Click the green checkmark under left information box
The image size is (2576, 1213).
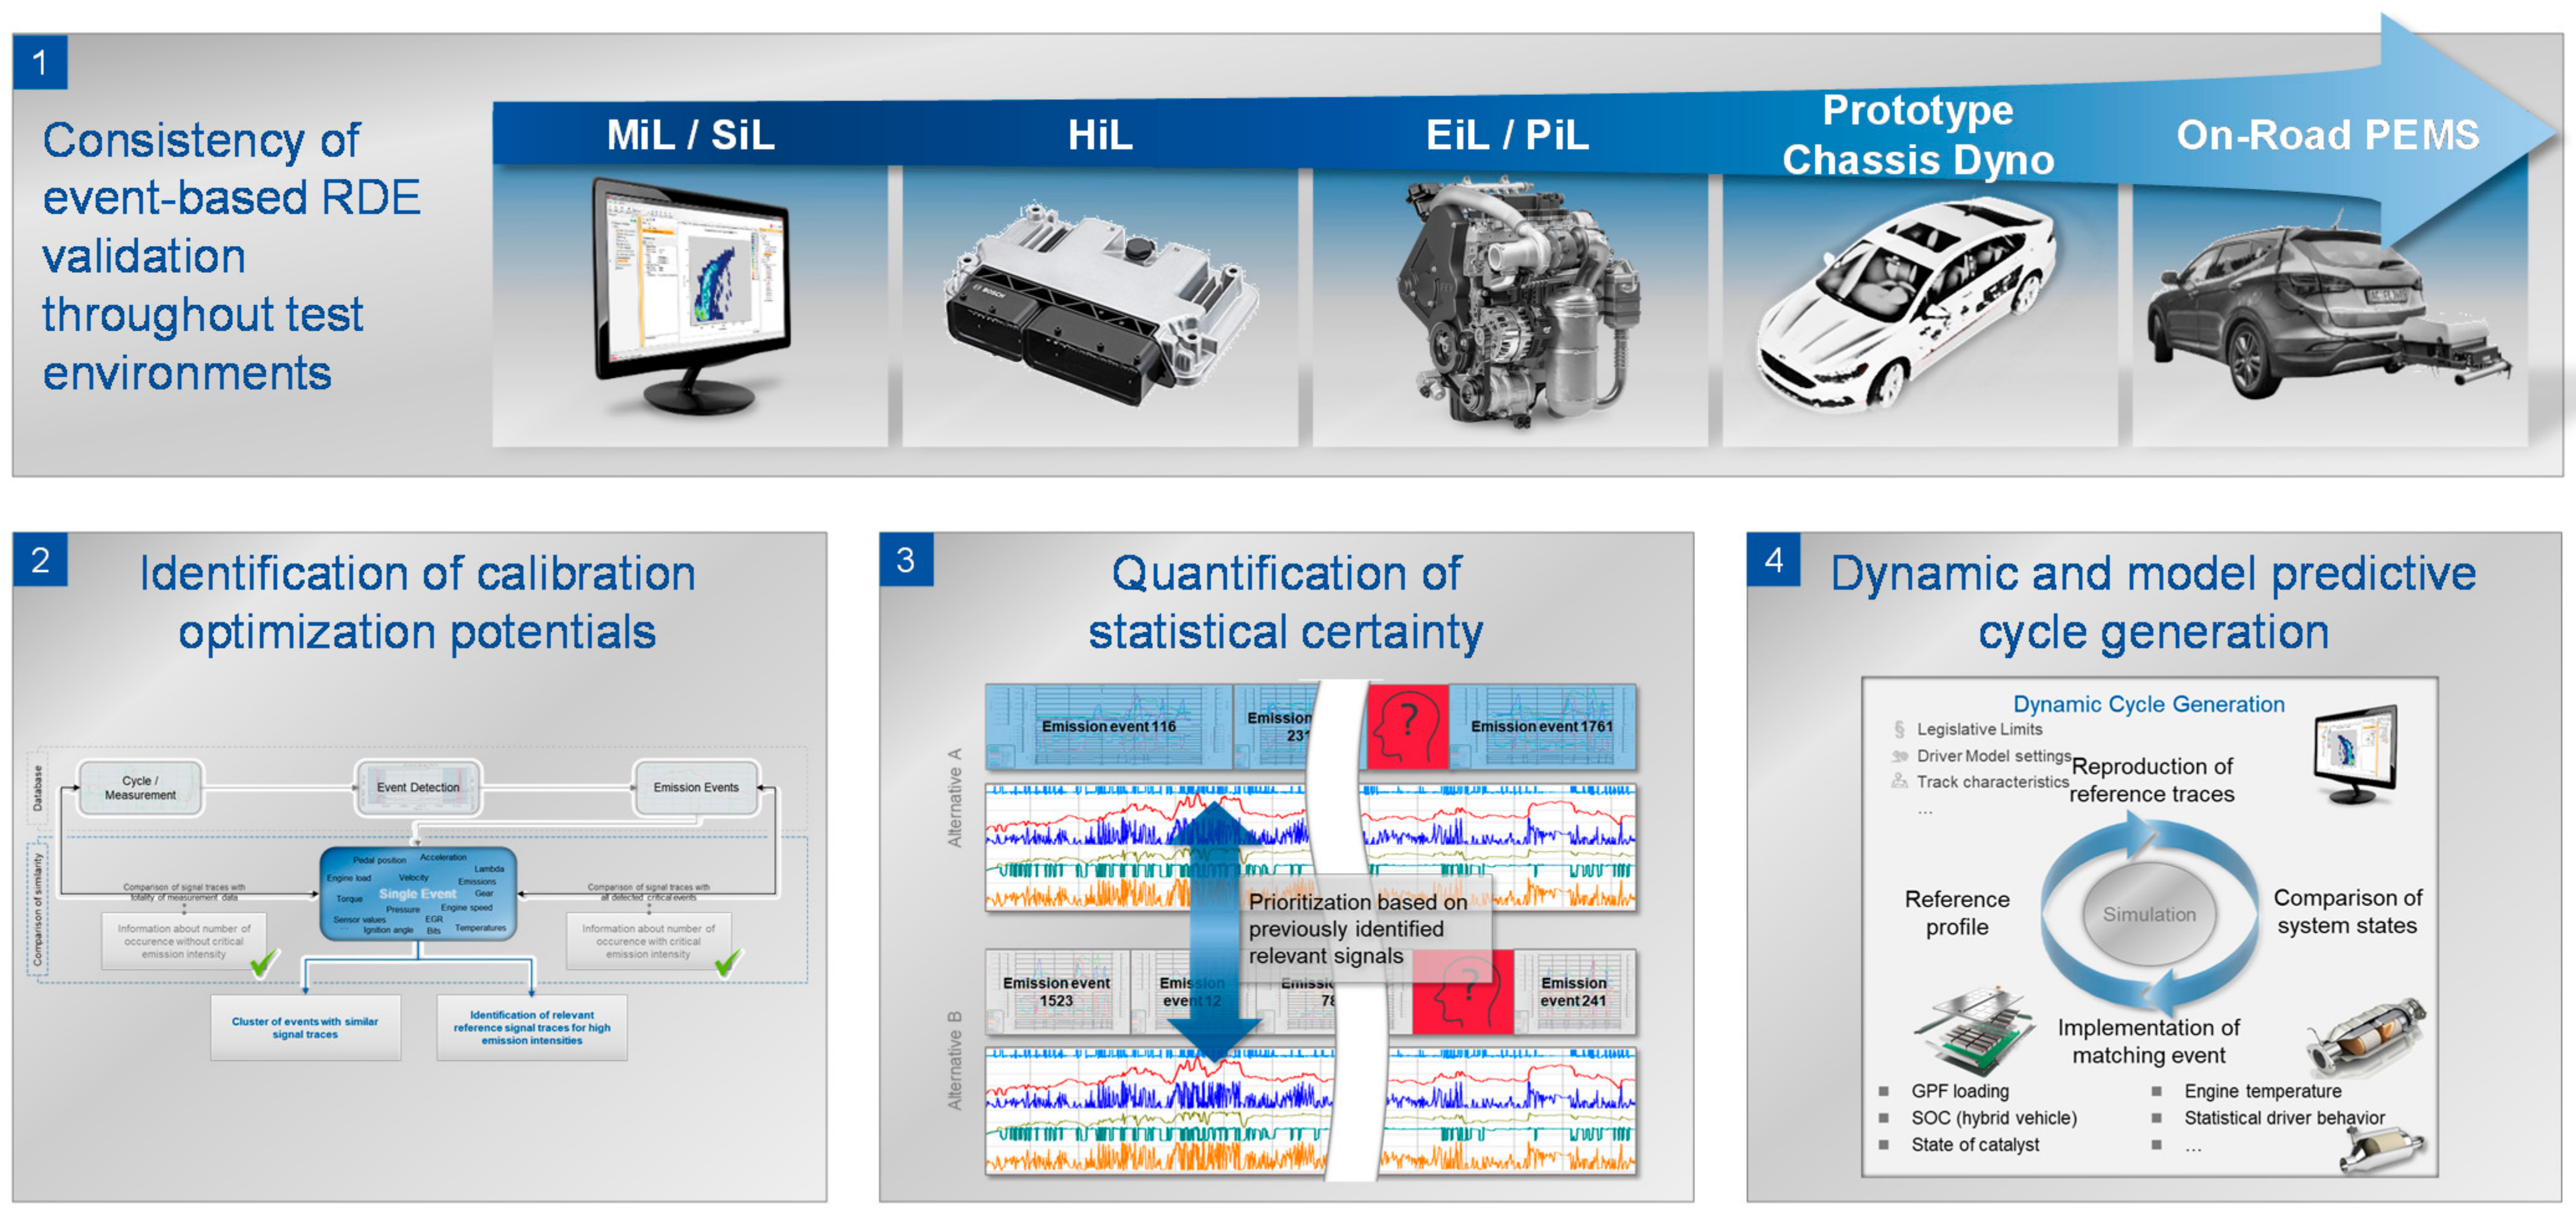264,963
